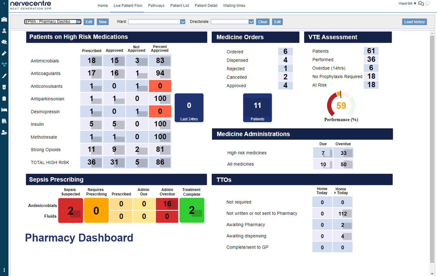Select the green pathway flow icon

click(x=4, y=64)
